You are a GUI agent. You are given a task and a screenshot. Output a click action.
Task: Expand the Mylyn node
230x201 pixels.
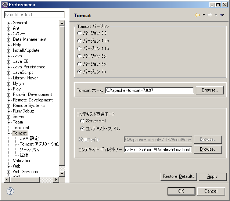[9, 84]
